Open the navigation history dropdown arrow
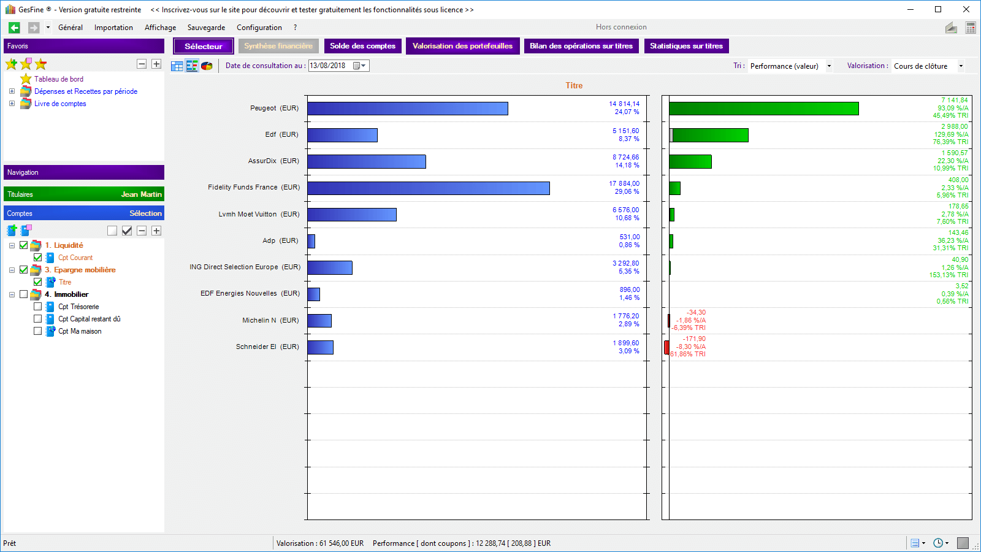The height and width of the screenshot is (552, 981). (x=48, y=28)
